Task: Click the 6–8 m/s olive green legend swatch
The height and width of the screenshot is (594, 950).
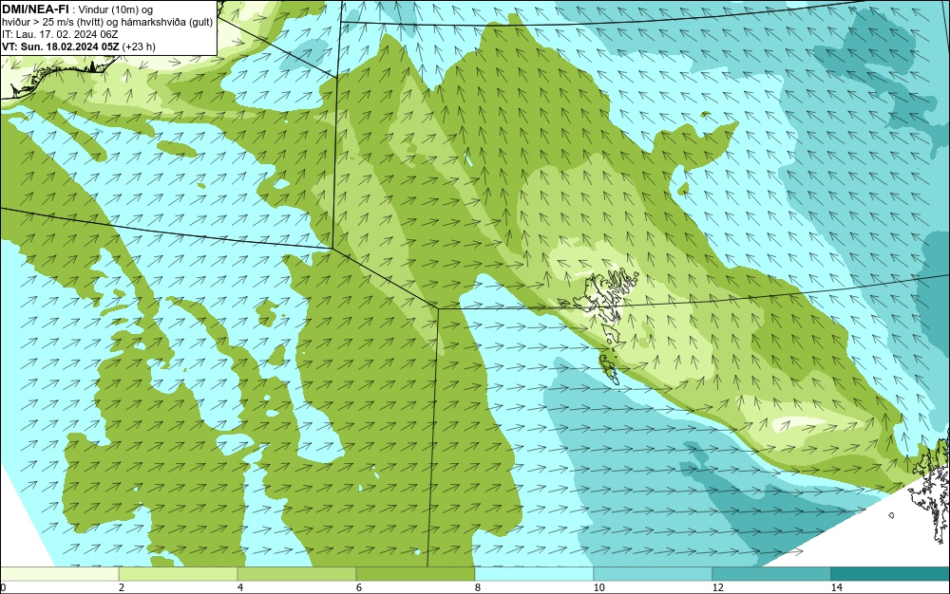Action: tap(416, 574)
